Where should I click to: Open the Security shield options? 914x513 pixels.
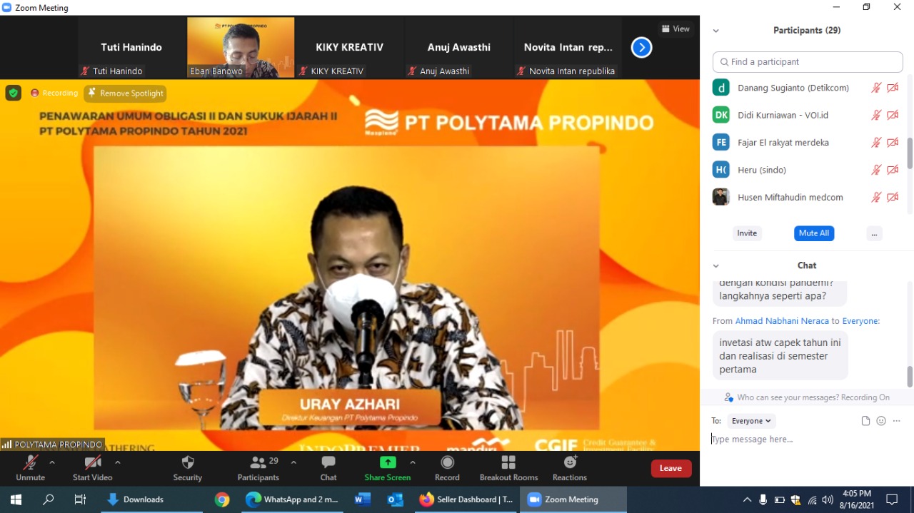coord(188,468)
